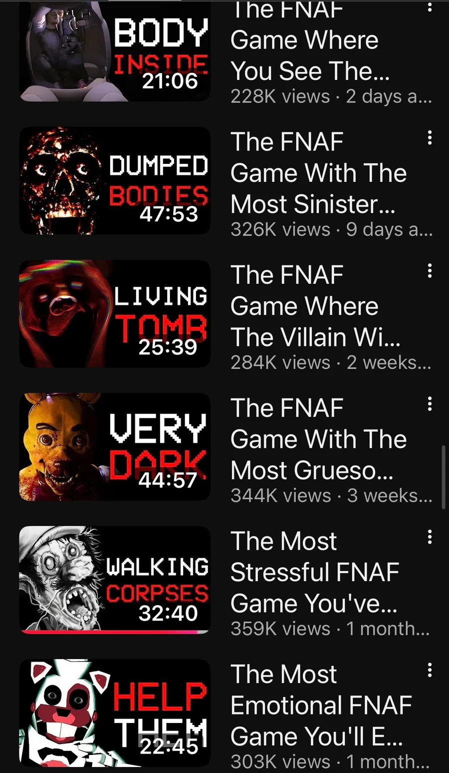Play the Living Tomb thumbnail video
The width and height of the screenshot is (449, 773).
pos(115,314)
